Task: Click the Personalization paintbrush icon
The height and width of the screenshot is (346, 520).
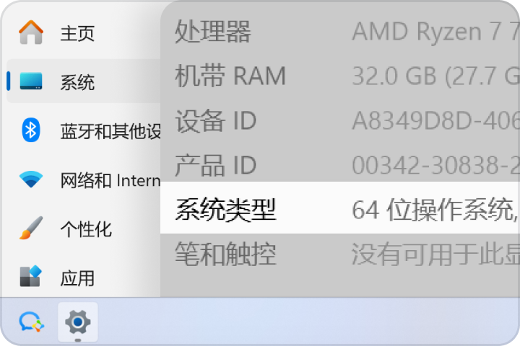Action: point(30,229)
